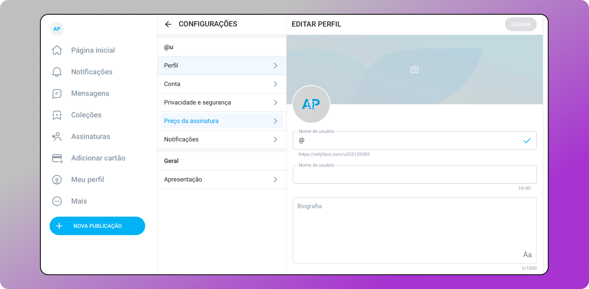Image resolution: width=589 pixels, height=289 pixels.
Task: Click the cover photo camera icon
Action: [414, 70]
